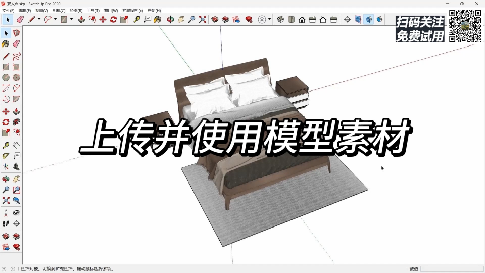This screenshot has width=485, height=273.
Task: Switch to Front view house icon
Action: pyautogui.click(x=302, y=20)
